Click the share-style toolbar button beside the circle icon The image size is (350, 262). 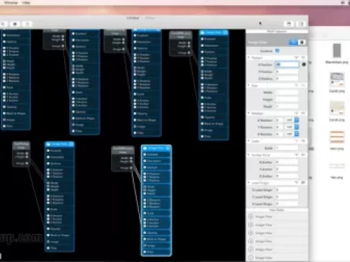pyautogui.click(x=27, y=24)
